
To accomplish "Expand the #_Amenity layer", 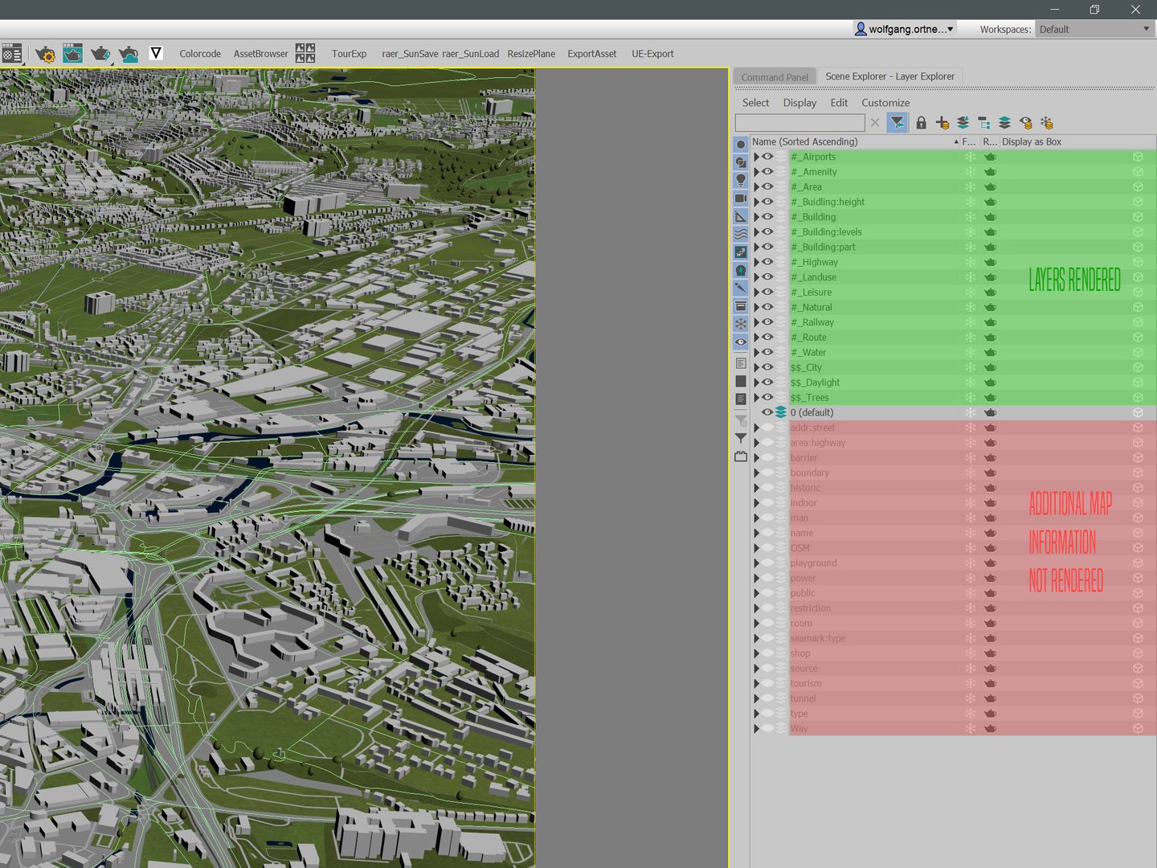I will click(x=756, y=172).
